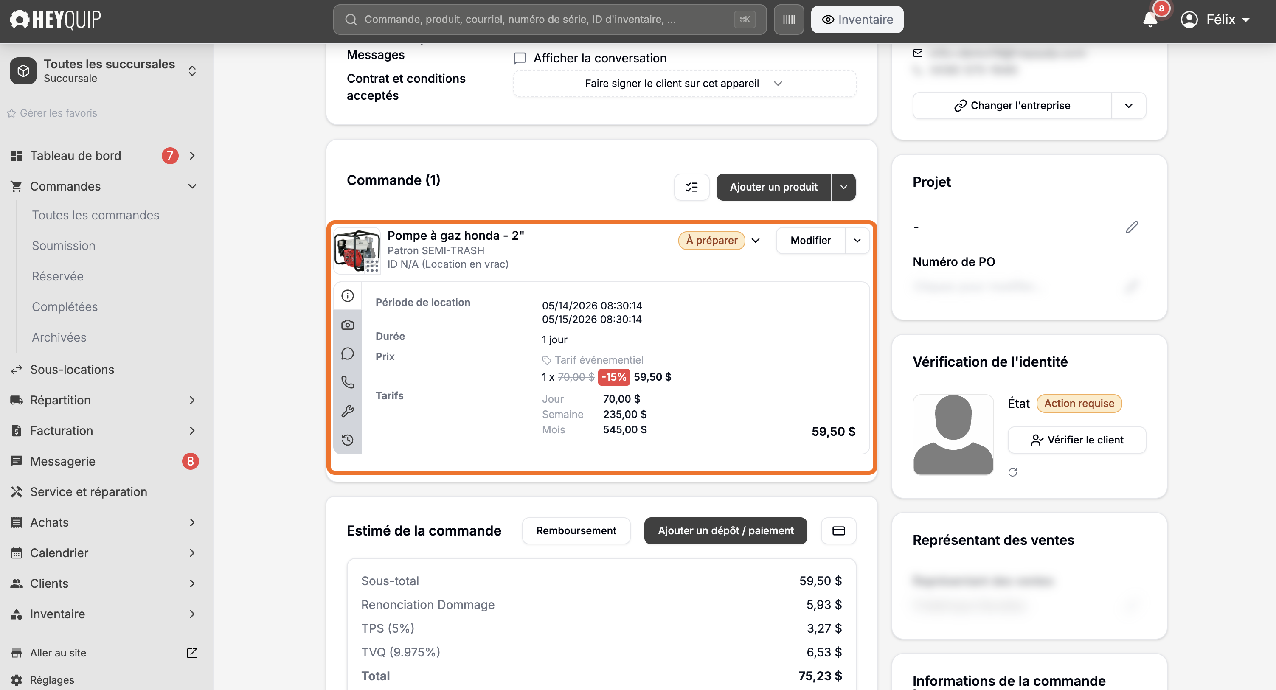Screen dimensions: 1276x690
Task: Open the external link icon for Aller au site
Action: [x=192, y=653]
